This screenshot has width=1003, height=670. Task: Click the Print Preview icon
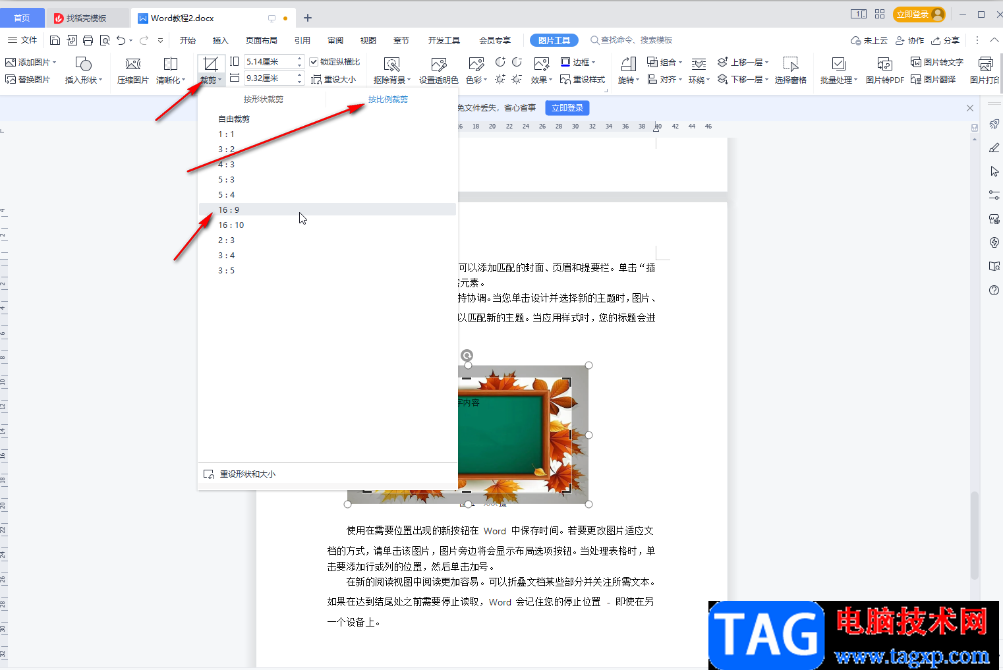(105, 40)
